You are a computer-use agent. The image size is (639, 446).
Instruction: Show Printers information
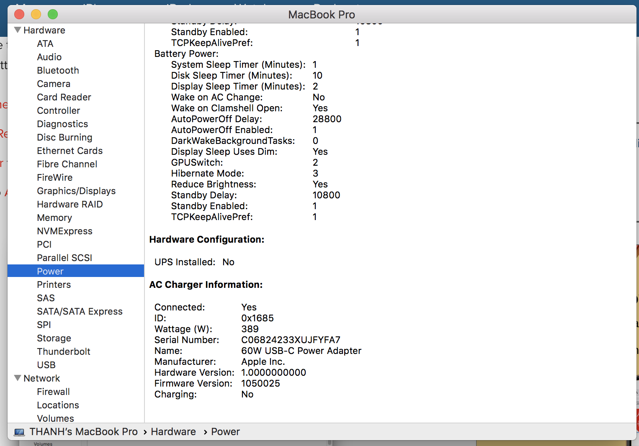pyautogui.click(x=54, y=285)
